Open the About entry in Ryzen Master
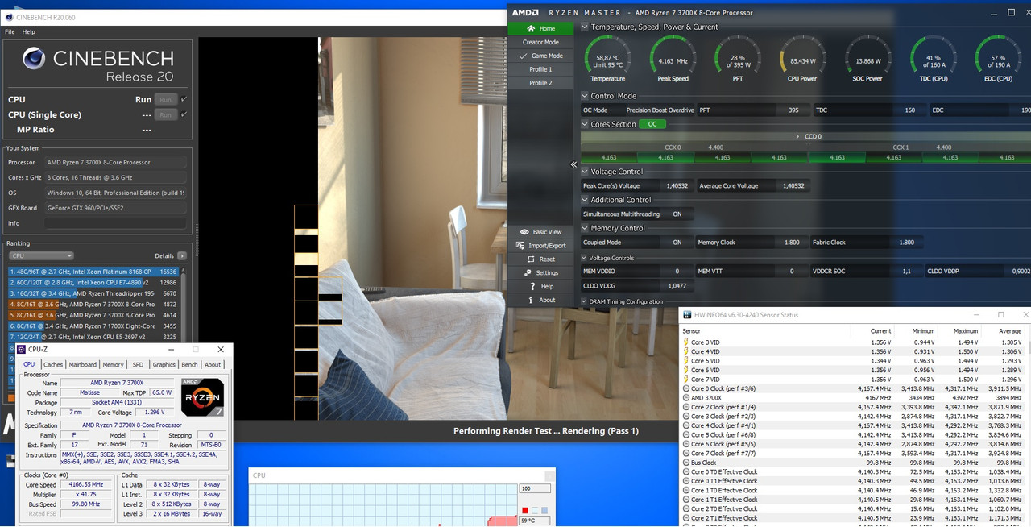Viewport: 1031px width, 527px height. click(x=540, y=300)
